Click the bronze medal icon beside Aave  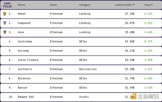click(x=5, y=32)
